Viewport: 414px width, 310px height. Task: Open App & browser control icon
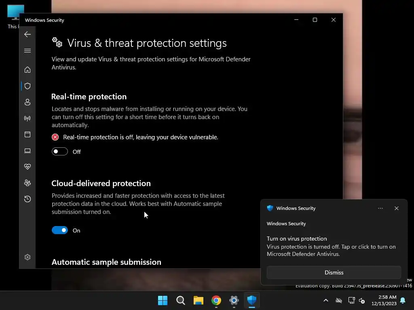27,134
